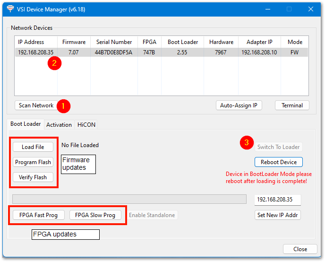Viewport: 325px width, 262px height.
Task: Click the Reboot Device button
Action: (279, 162)
